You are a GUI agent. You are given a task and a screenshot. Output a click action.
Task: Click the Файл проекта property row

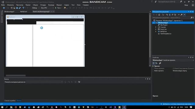click(x=173, y=71)
